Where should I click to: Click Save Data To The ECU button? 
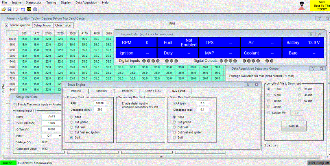point(320,5)
